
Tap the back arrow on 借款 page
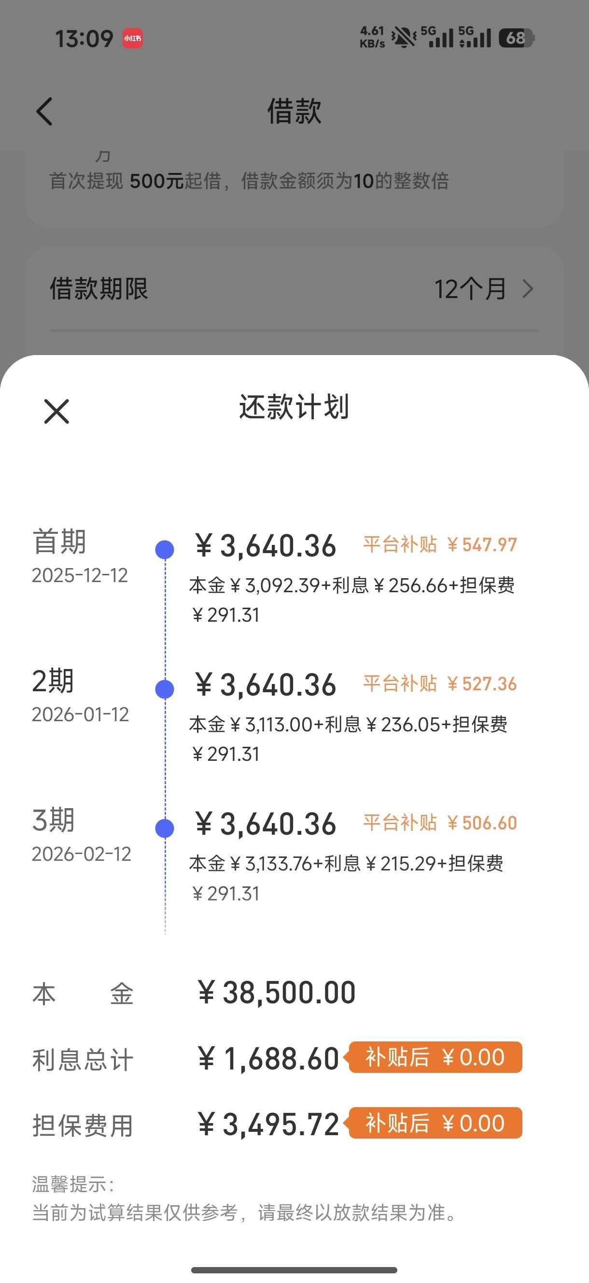click(44, 111)
